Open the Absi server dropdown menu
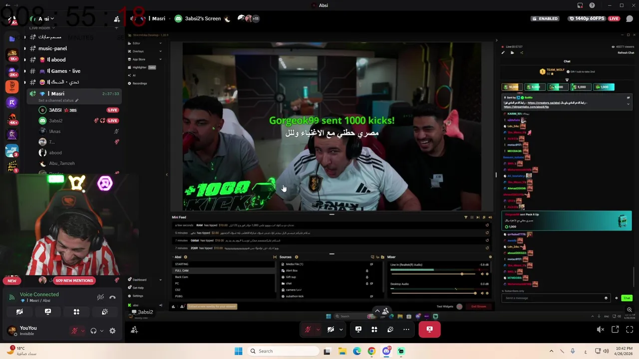The width and height of the screenshot is (639, 359). point(45,19)
